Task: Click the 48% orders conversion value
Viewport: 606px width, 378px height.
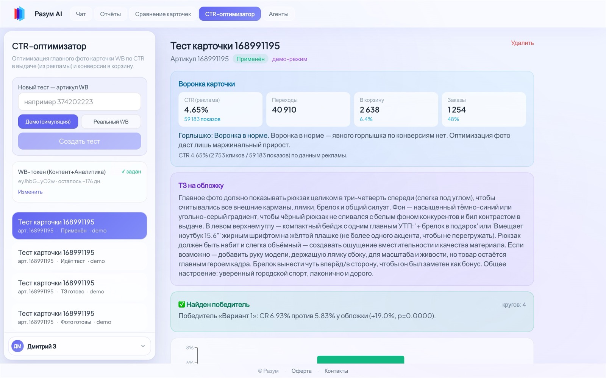Action: point(453,119)
